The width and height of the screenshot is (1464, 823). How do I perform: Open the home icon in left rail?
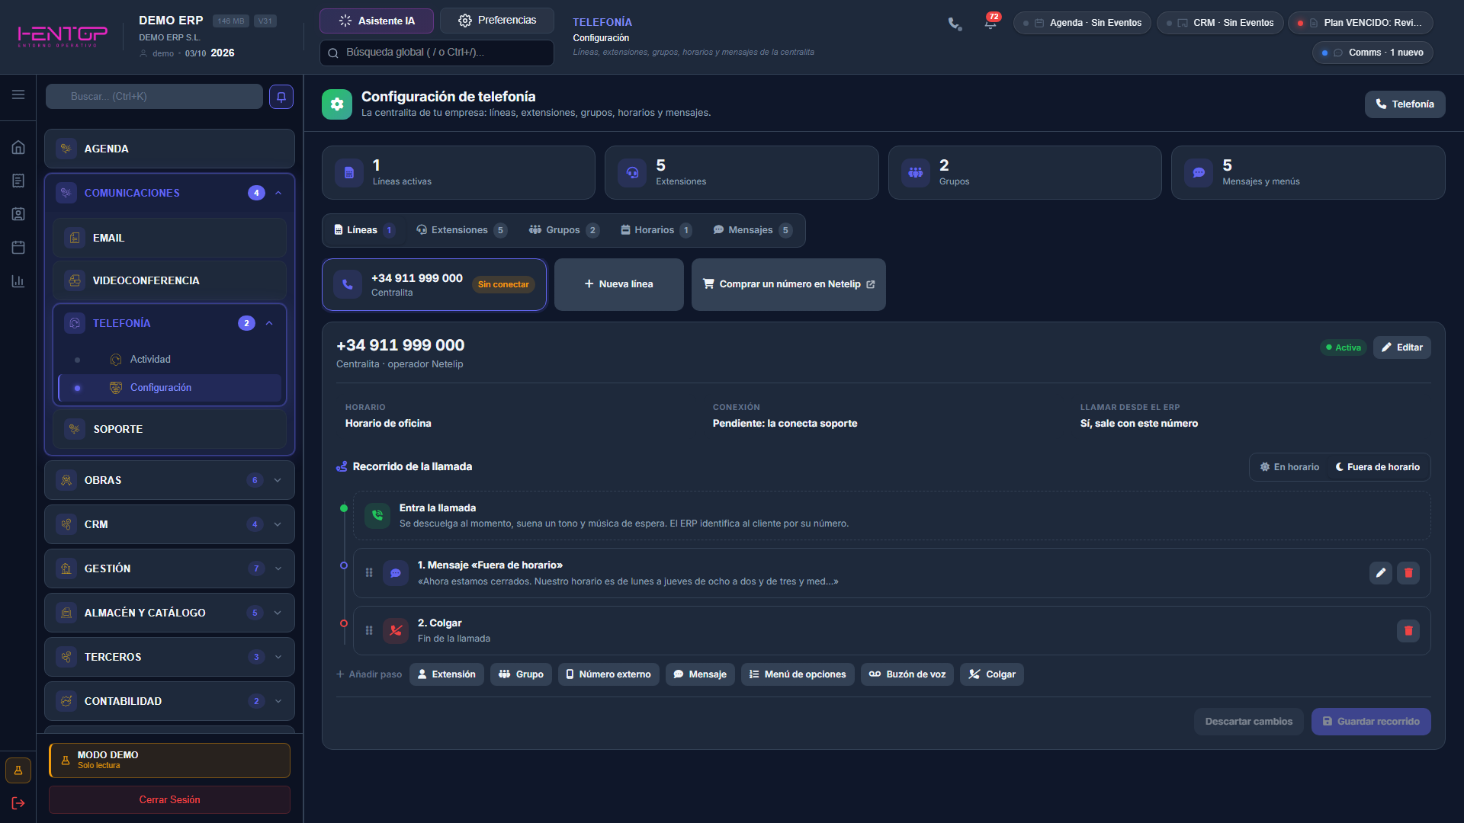(x=18, y=147)
